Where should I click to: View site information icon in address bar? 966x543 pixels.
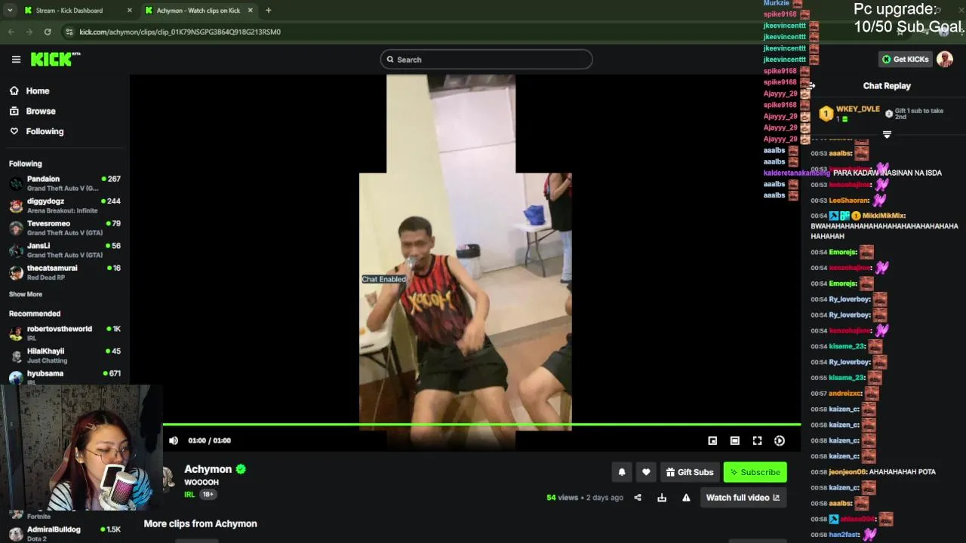pos(69,32)
